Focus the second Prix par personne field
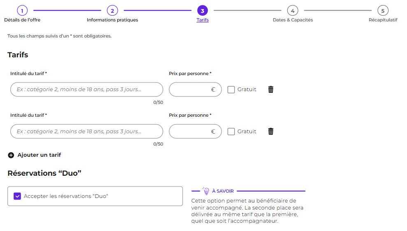407x231 pixels. click(x=195, y=131)
